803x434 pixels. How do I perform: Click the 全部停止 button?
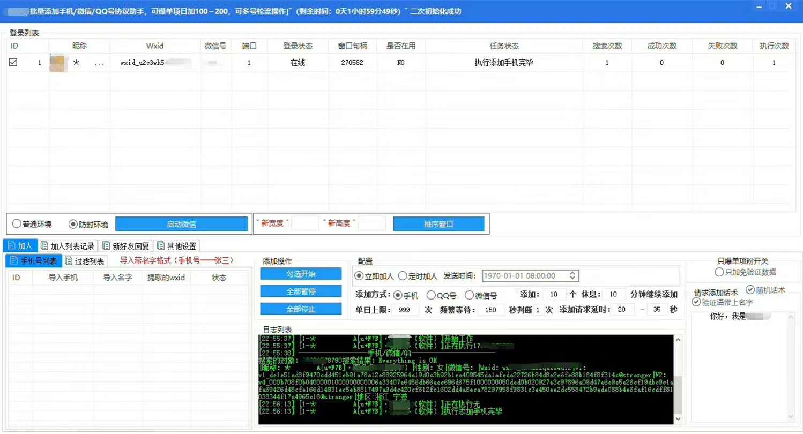[300, 309]
